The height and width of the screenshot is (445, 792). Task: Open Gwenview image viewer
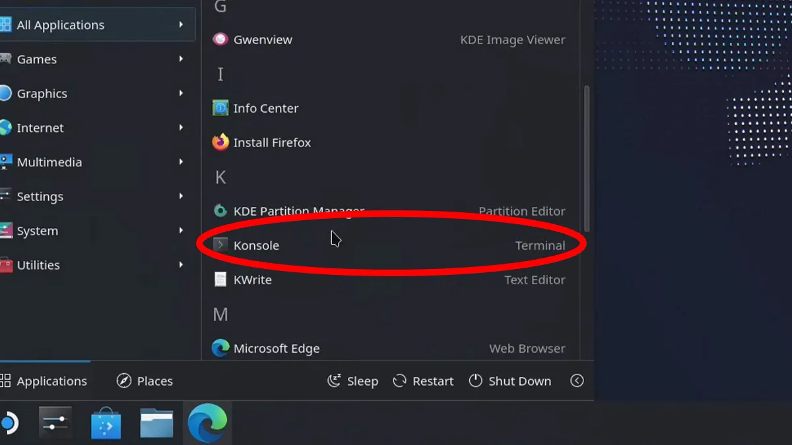pyautogui.click(x=389, y=40)
